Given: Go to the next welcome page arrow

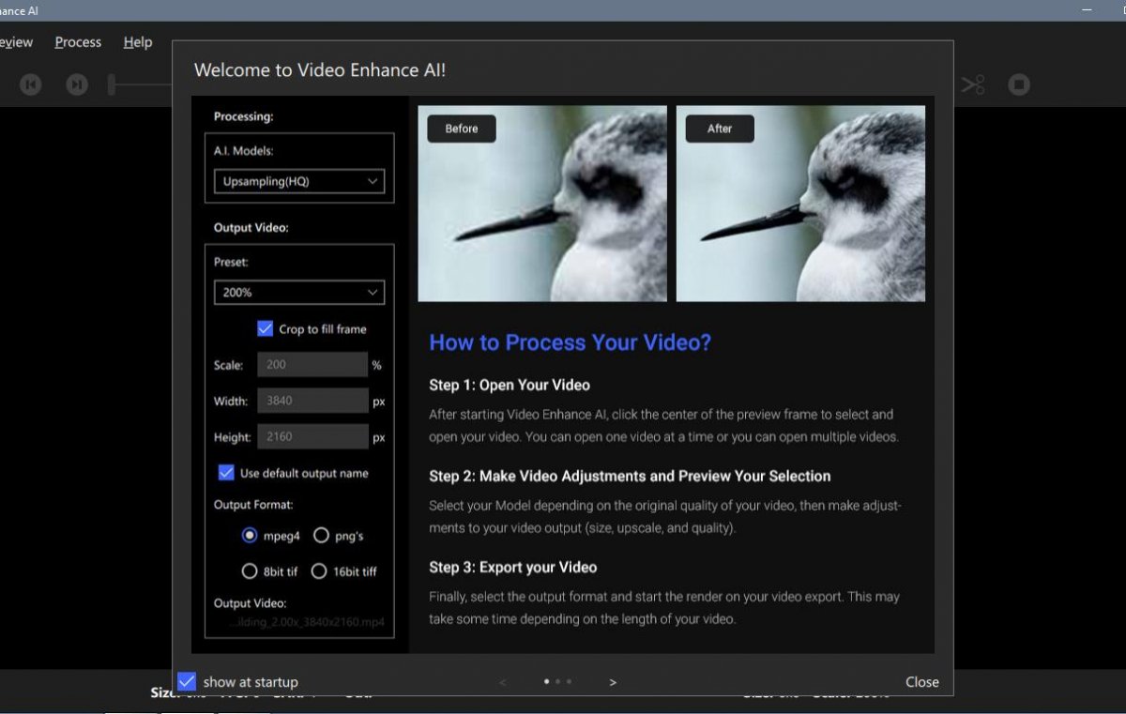Looking at the screenshot, I should coord(613,682).
